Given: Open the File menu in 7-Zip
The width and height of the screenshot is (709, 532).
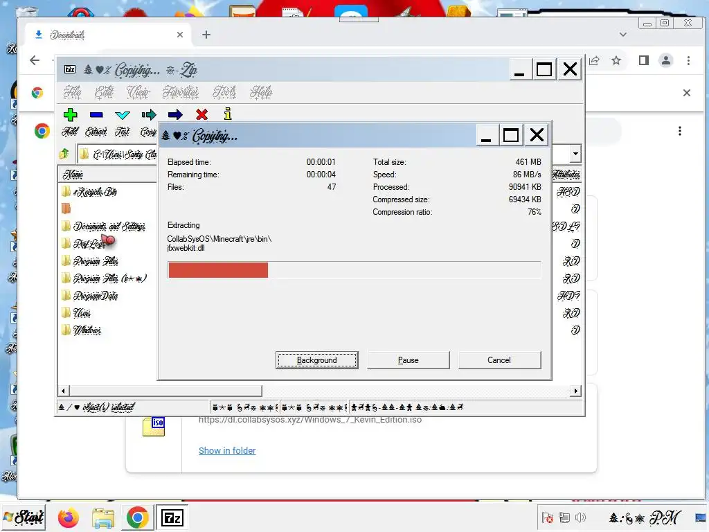Looking at the screenshot, I should click(72, 92).
